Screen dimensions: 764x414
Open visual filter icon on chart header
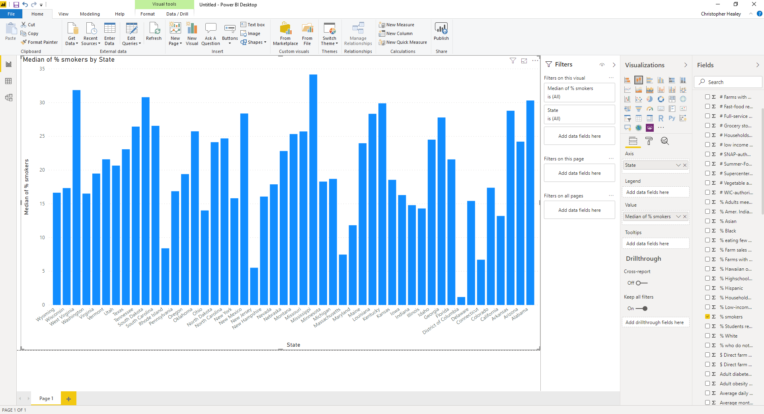point(513,61)
